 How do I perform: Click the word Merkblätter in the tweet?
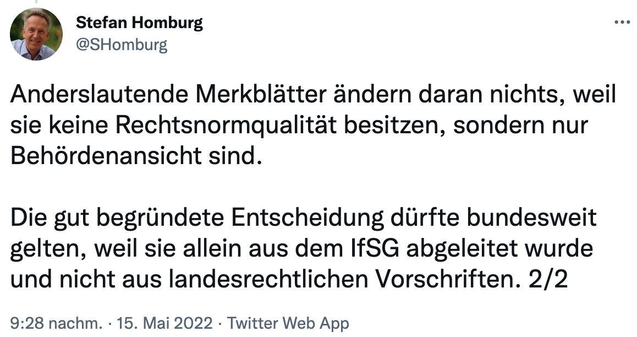(x=261, y=94)
